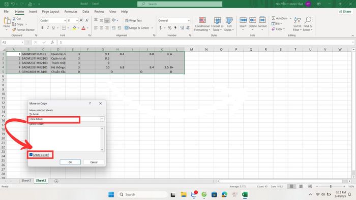Switch to the Sheet1 tab
This screenshot has width=356, height=200.
coord(26,181)
